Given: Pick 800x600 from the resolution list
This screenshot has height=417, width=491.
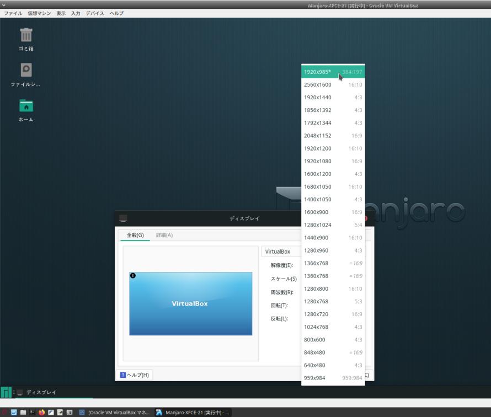Looking at the screenshot, I should tap(333, 340).
